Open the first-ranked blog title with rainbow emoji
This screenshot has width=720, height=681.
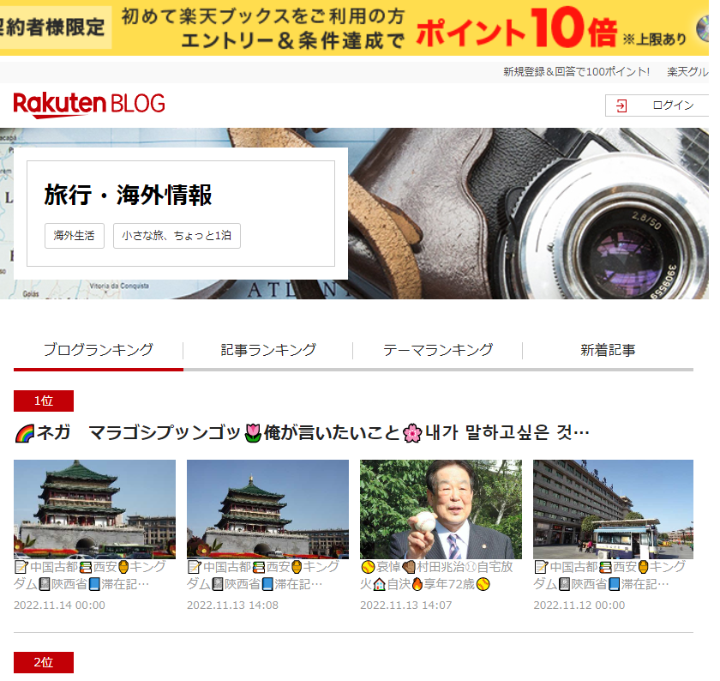pos(302,433)
